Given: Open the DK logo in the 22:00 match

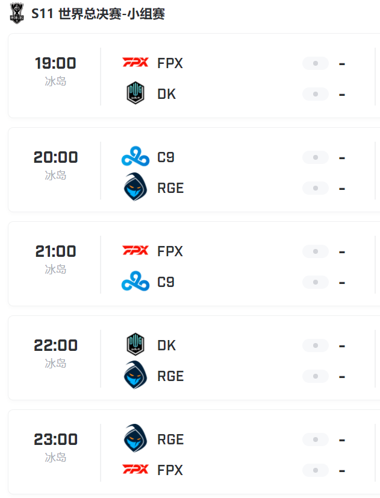Looking at the screenshot, I should (135, 345).
